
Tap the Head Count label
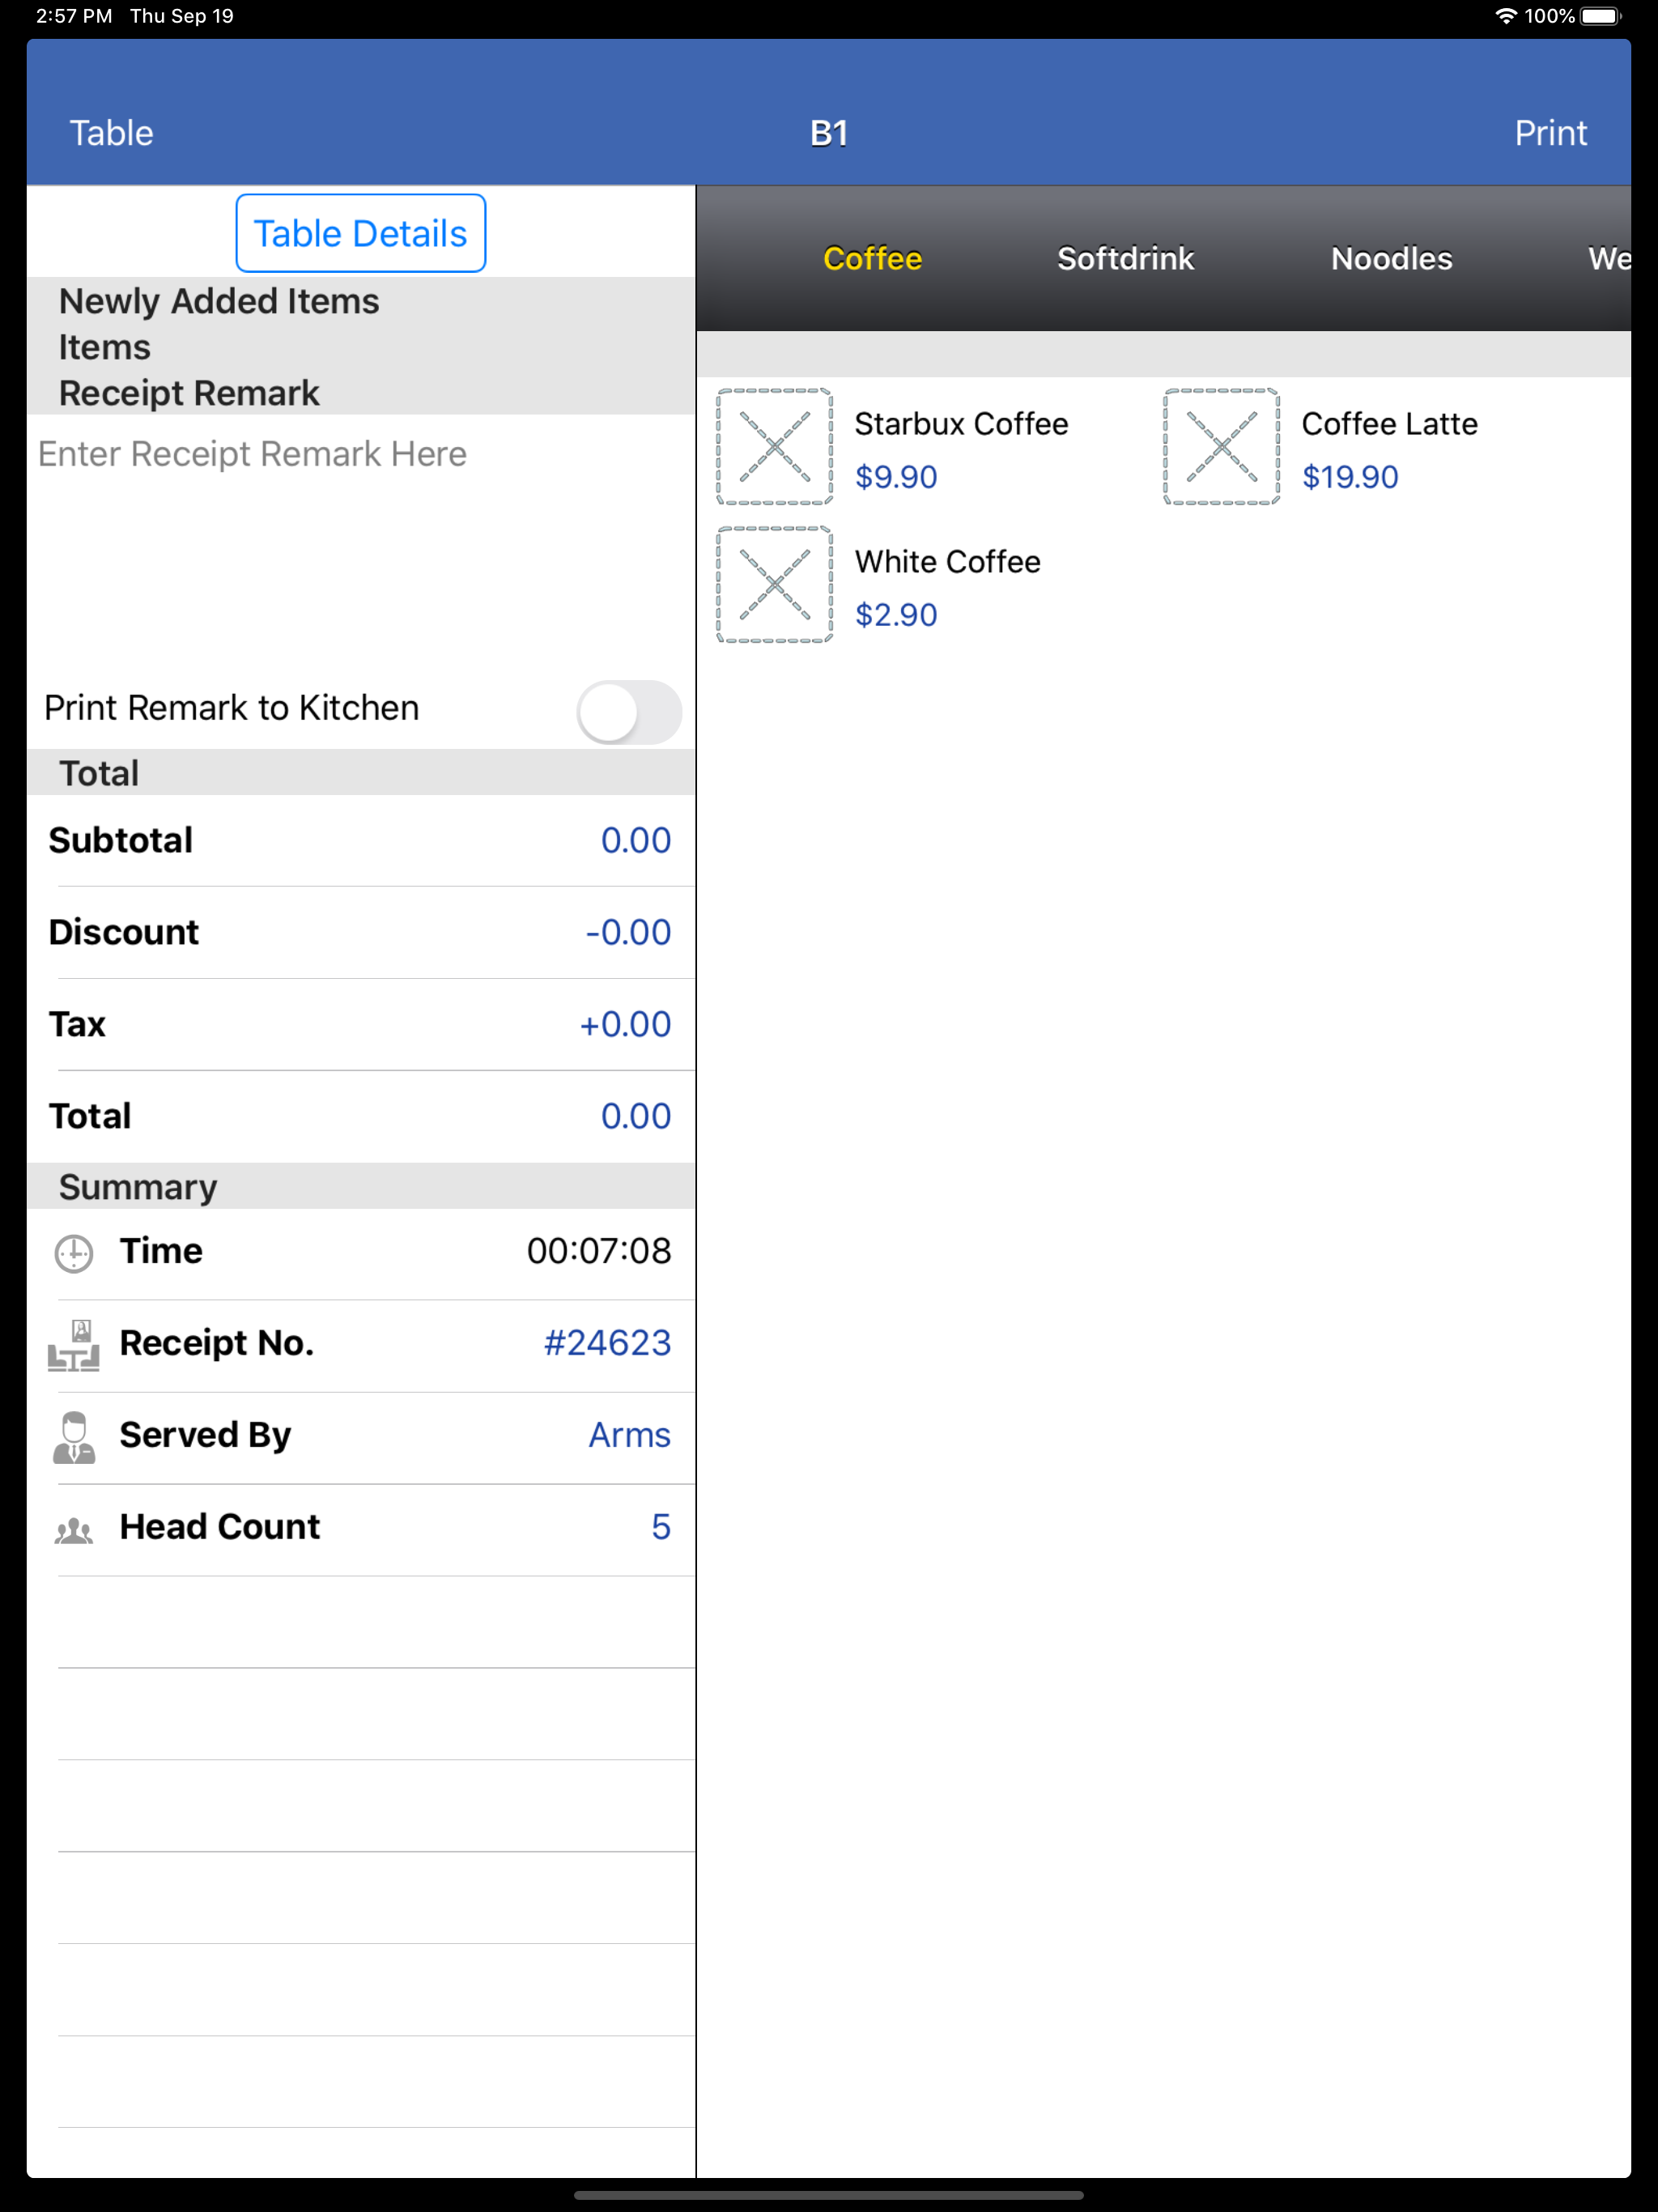click(220, 1527)
